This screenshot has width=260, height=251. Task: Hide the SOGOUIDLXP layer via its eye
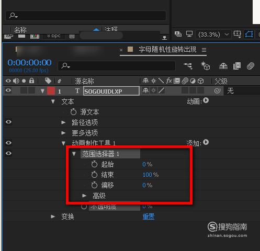[8, 90]
